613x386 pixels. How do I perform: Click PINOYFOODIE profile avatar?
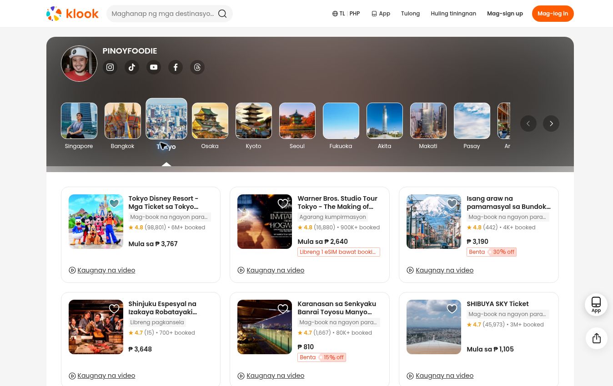(x=79, y=64)
